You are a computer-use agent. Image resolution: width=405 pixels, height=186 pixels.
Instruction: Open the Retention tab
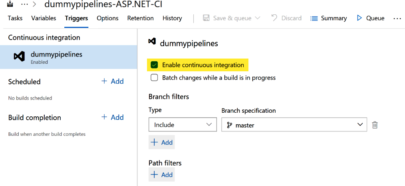(140, 18)
